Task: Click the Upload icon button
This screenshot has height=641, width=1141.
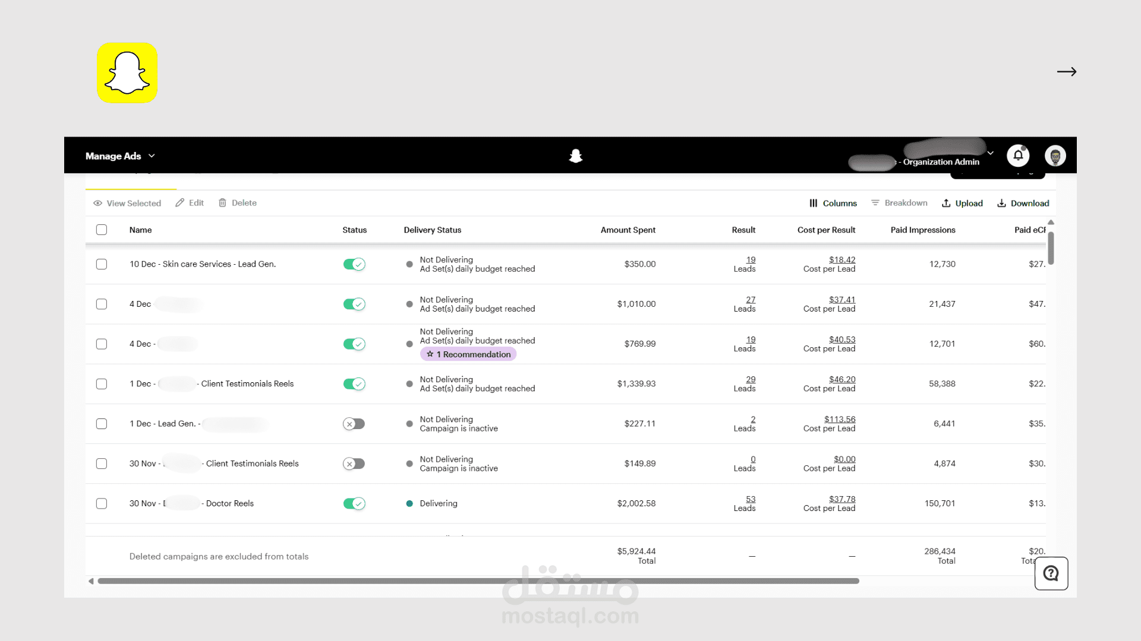Action: click(x=946, y=203)
